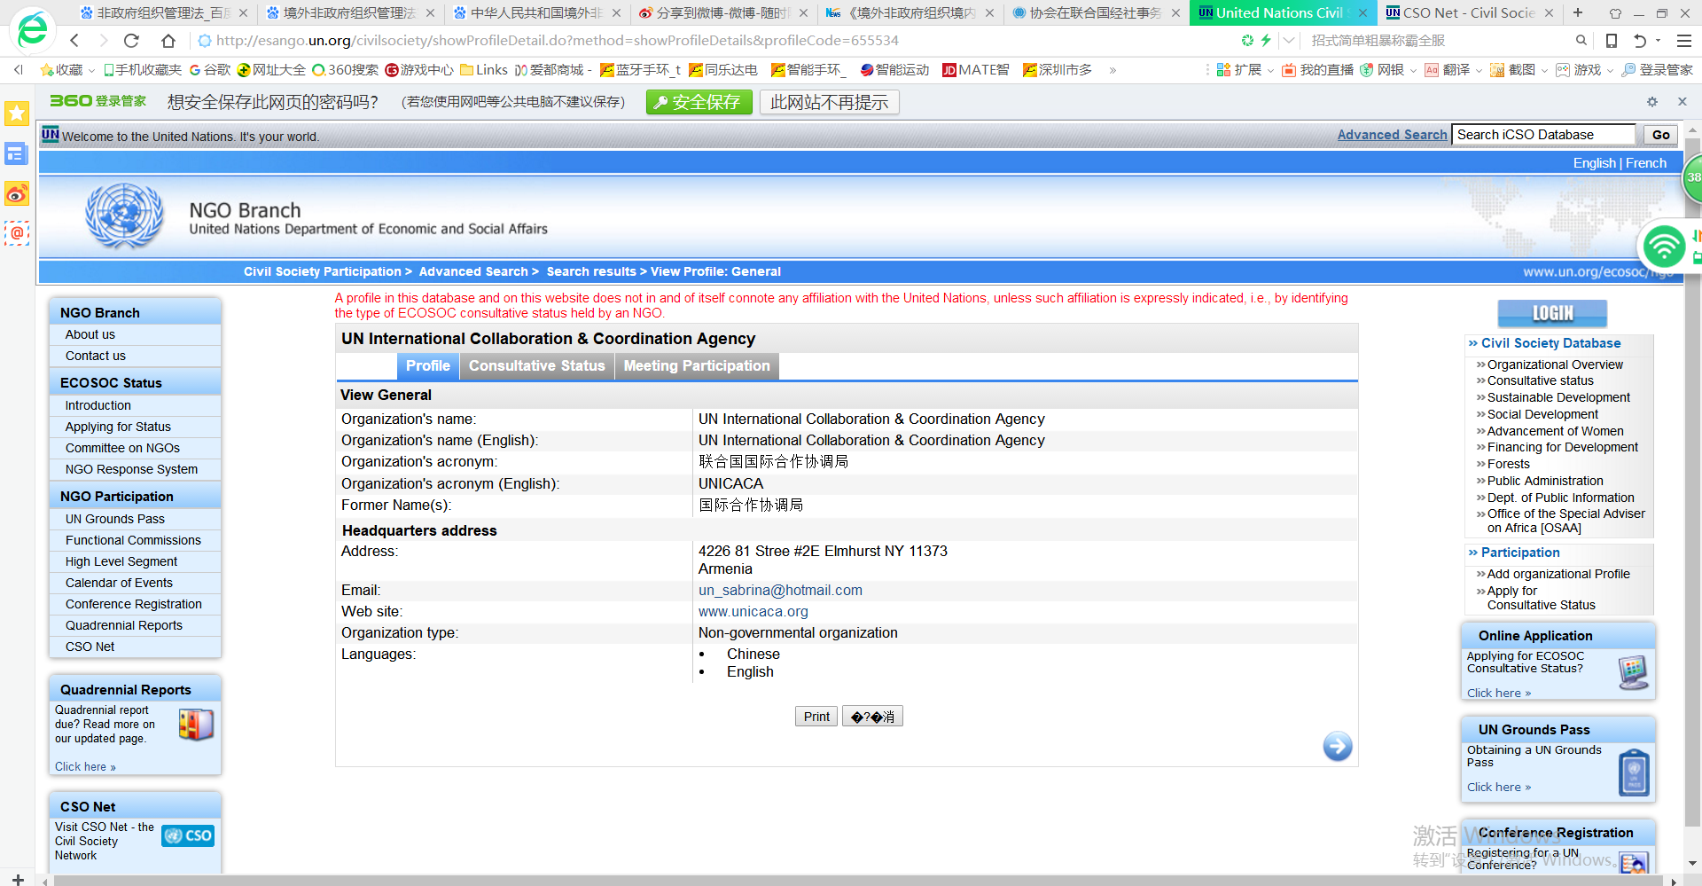Image resolution: width=1702 pixels, height=886 pixels.
Task: Click the Go search button
Action: tap(1660, 135)
